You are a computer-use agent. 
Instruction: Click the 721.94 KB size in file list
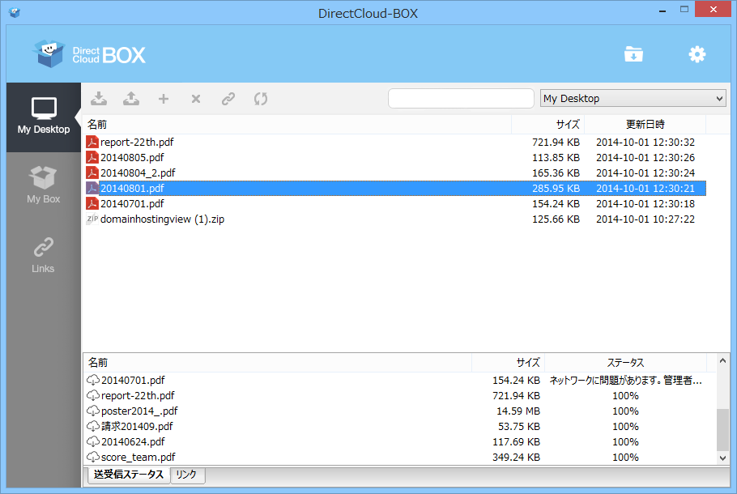click(x=556, y=142)
